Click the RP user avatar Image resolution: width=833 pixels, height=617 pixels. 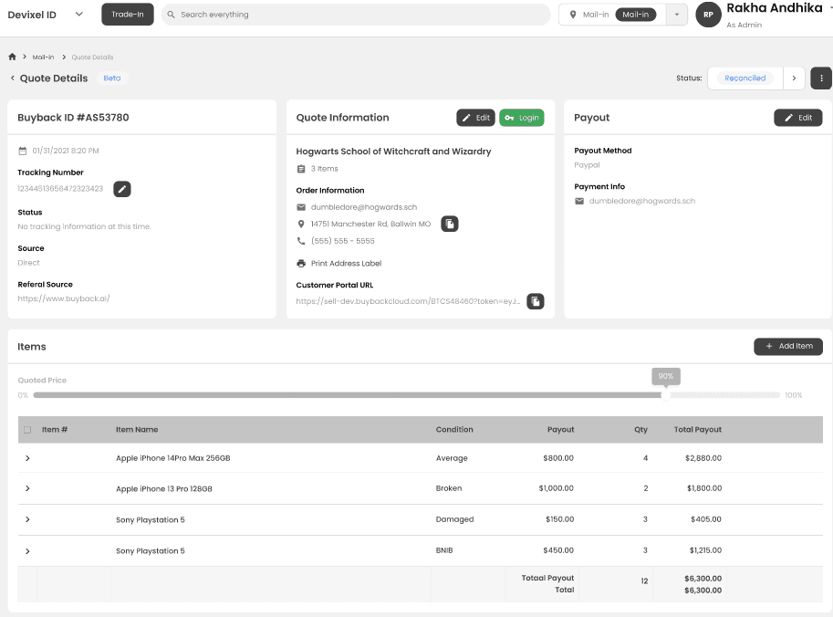click(708, 15)
